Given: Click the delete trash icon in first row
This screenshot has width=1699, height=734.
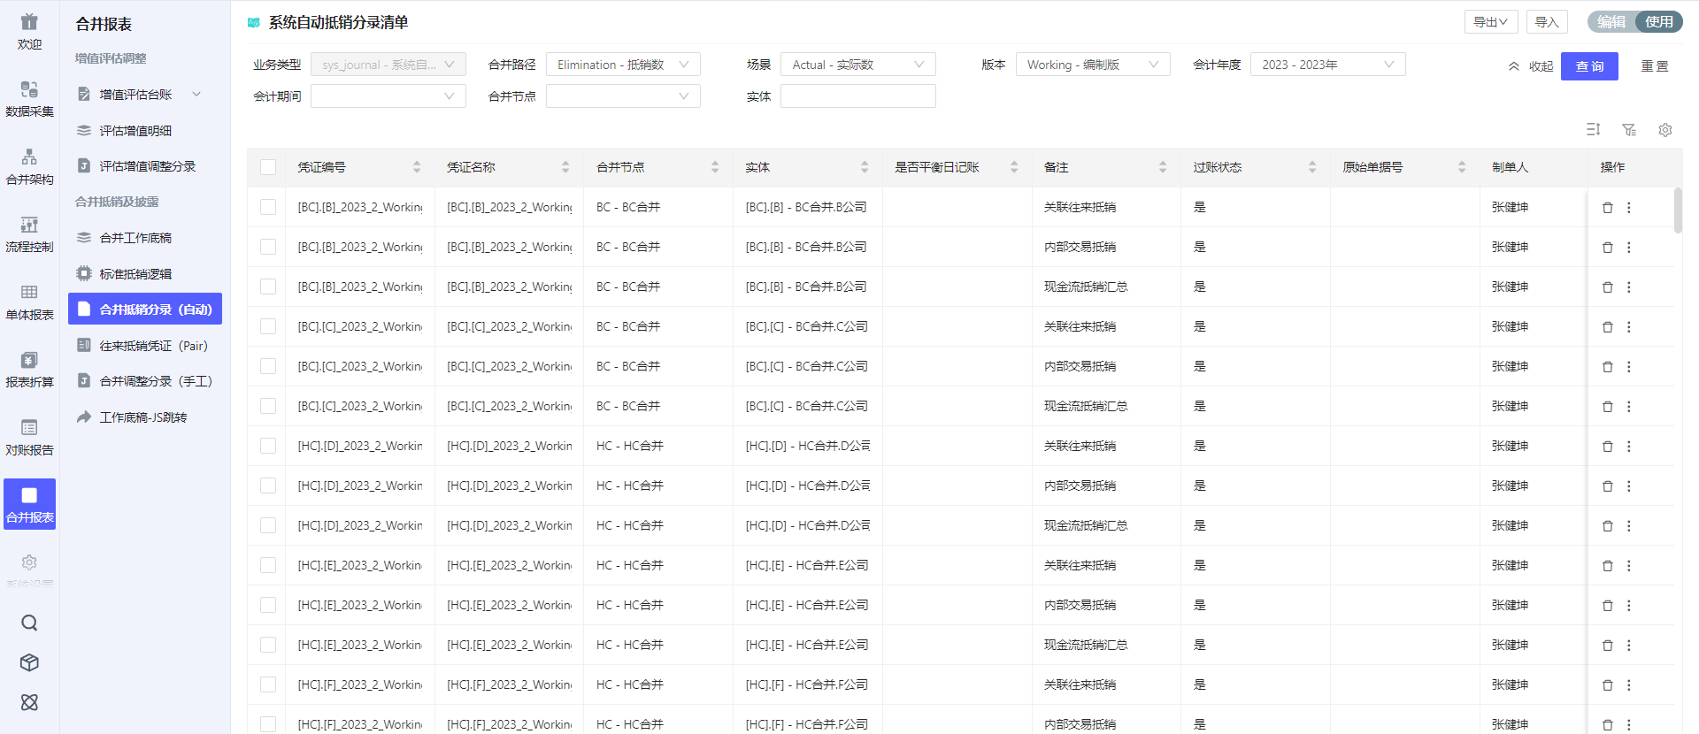Looking at the screenshot, I should click(1607, 208).
